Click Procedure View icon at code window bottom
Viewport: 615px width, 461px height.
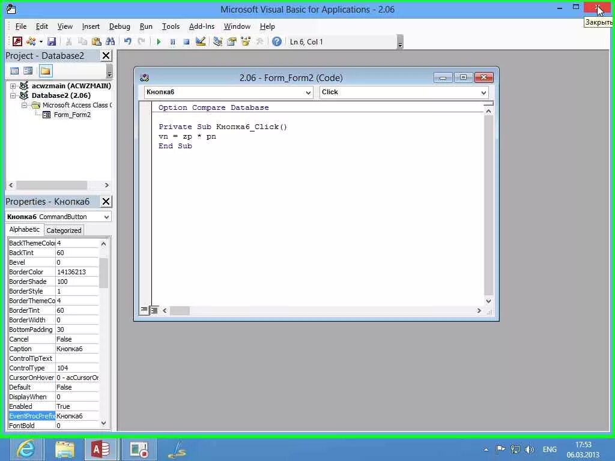tap(144, 310)
